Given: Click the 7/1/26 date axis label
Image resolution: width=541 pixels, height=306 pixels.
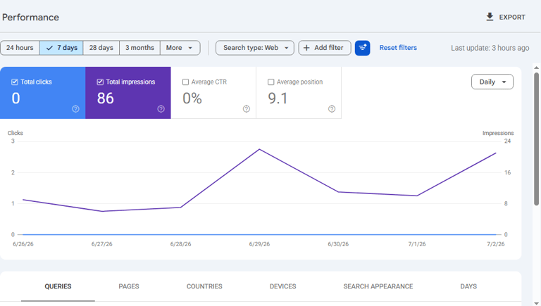Looking at the screenshot, I should click(x=417, y=244).
